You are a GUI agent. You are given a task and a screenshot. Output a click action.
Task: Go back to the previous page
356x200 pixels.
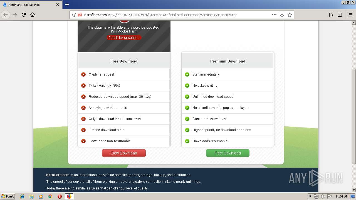click(6, 15)
